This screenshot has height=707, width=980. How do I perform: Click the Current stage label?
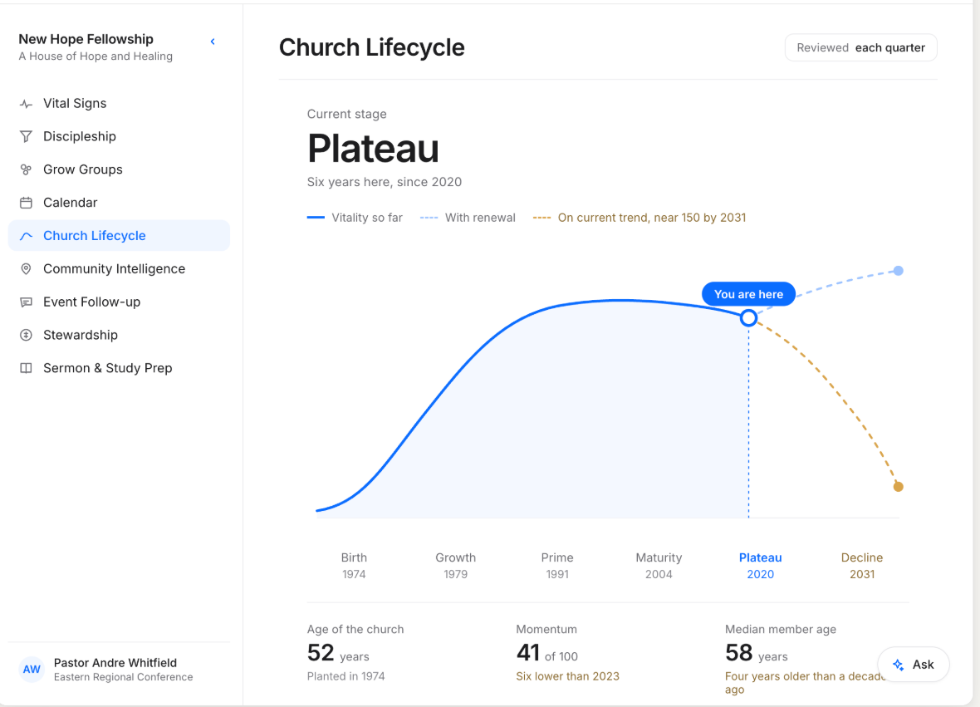tap(347, 114)
